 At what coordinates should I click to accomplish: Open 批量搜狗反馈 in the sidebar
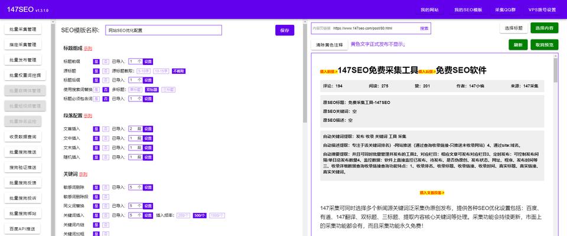[x=23, y=182]
